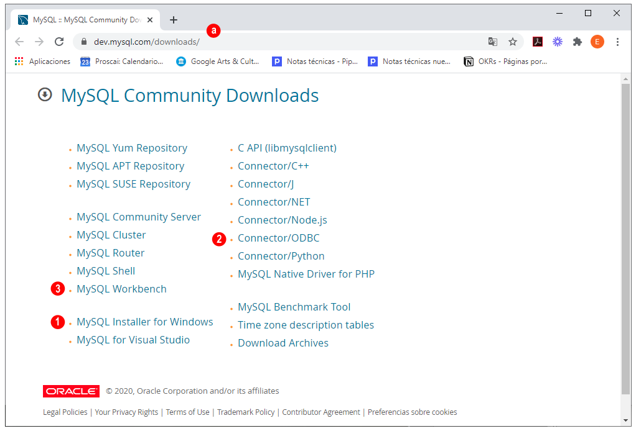Click the MySQL Community Downloads heading

coord(190,96)
